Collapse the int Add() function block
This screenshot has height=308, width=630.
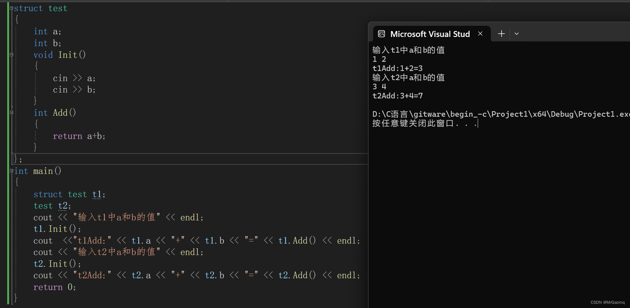tap(11, 113)
